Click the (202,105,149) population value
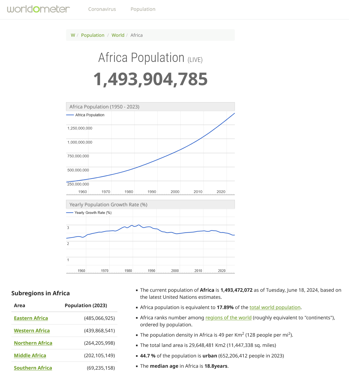The height and width of the screenshot is (378, 349). [x=99, y=356]
